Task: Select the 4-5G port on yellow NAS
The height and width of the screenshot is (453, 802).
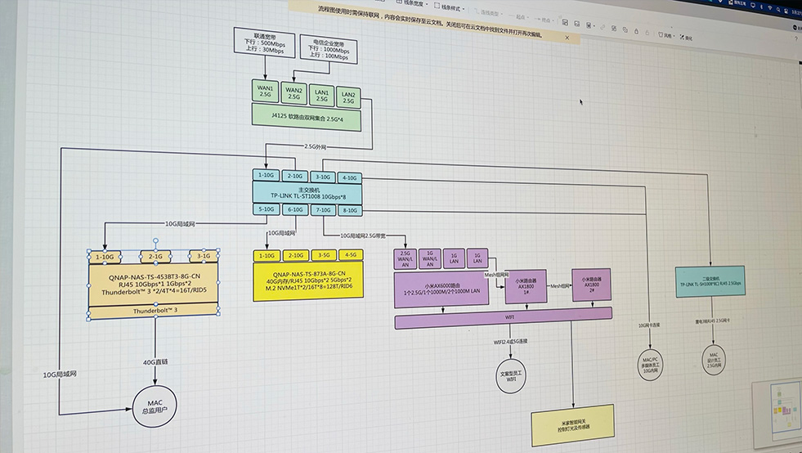Action: pyautogui.click(x=351, y=254)
